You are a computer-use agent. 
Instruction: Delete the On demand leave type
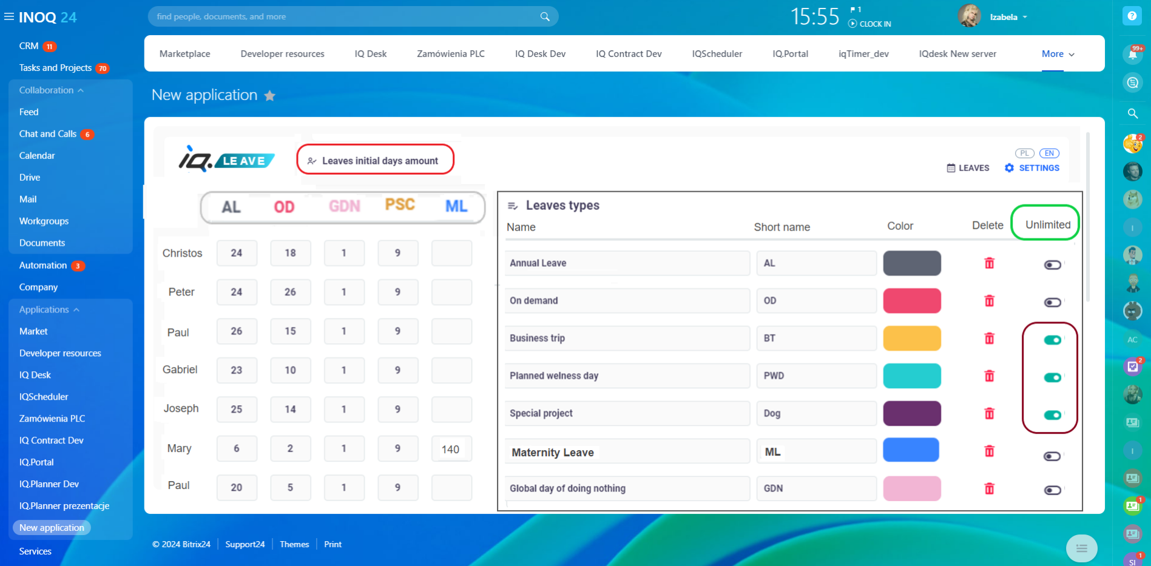[989, 300]
